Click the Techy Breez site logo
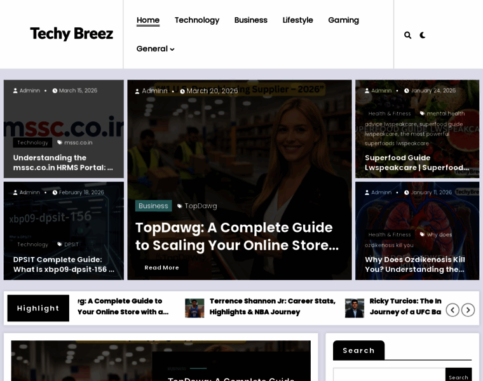The width and height of the screenshot is (483, 381). pyautogui.click(x=71, y=34)
